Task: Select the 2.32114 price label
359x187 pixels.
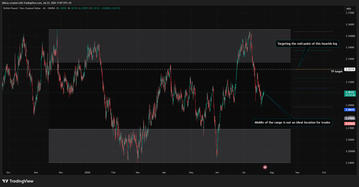Action: click(x=350, y=69)
